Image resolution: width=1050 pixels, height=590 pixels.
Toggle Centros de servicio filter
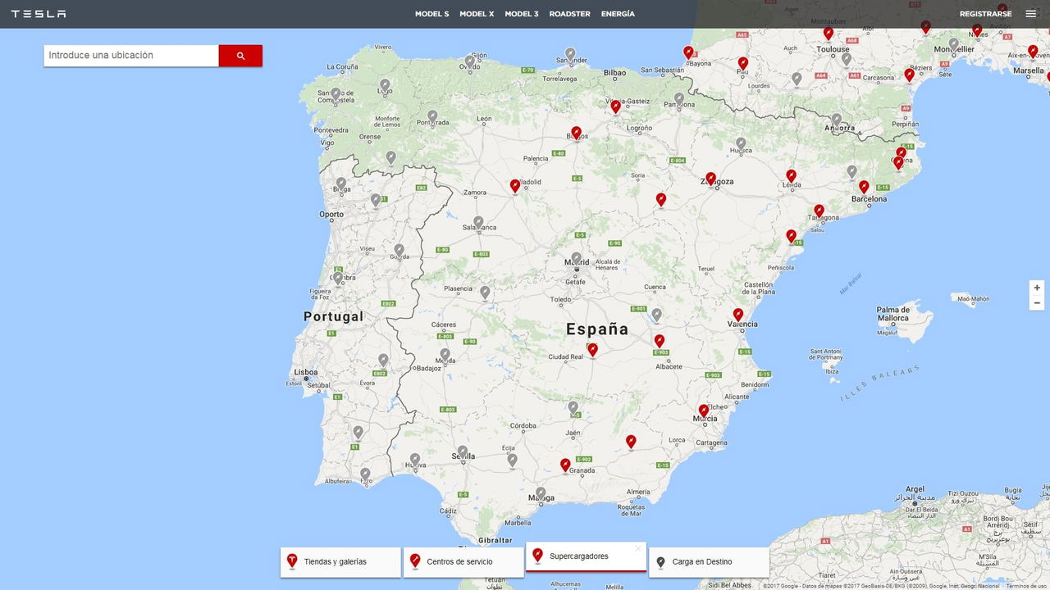tap(463, 562)
